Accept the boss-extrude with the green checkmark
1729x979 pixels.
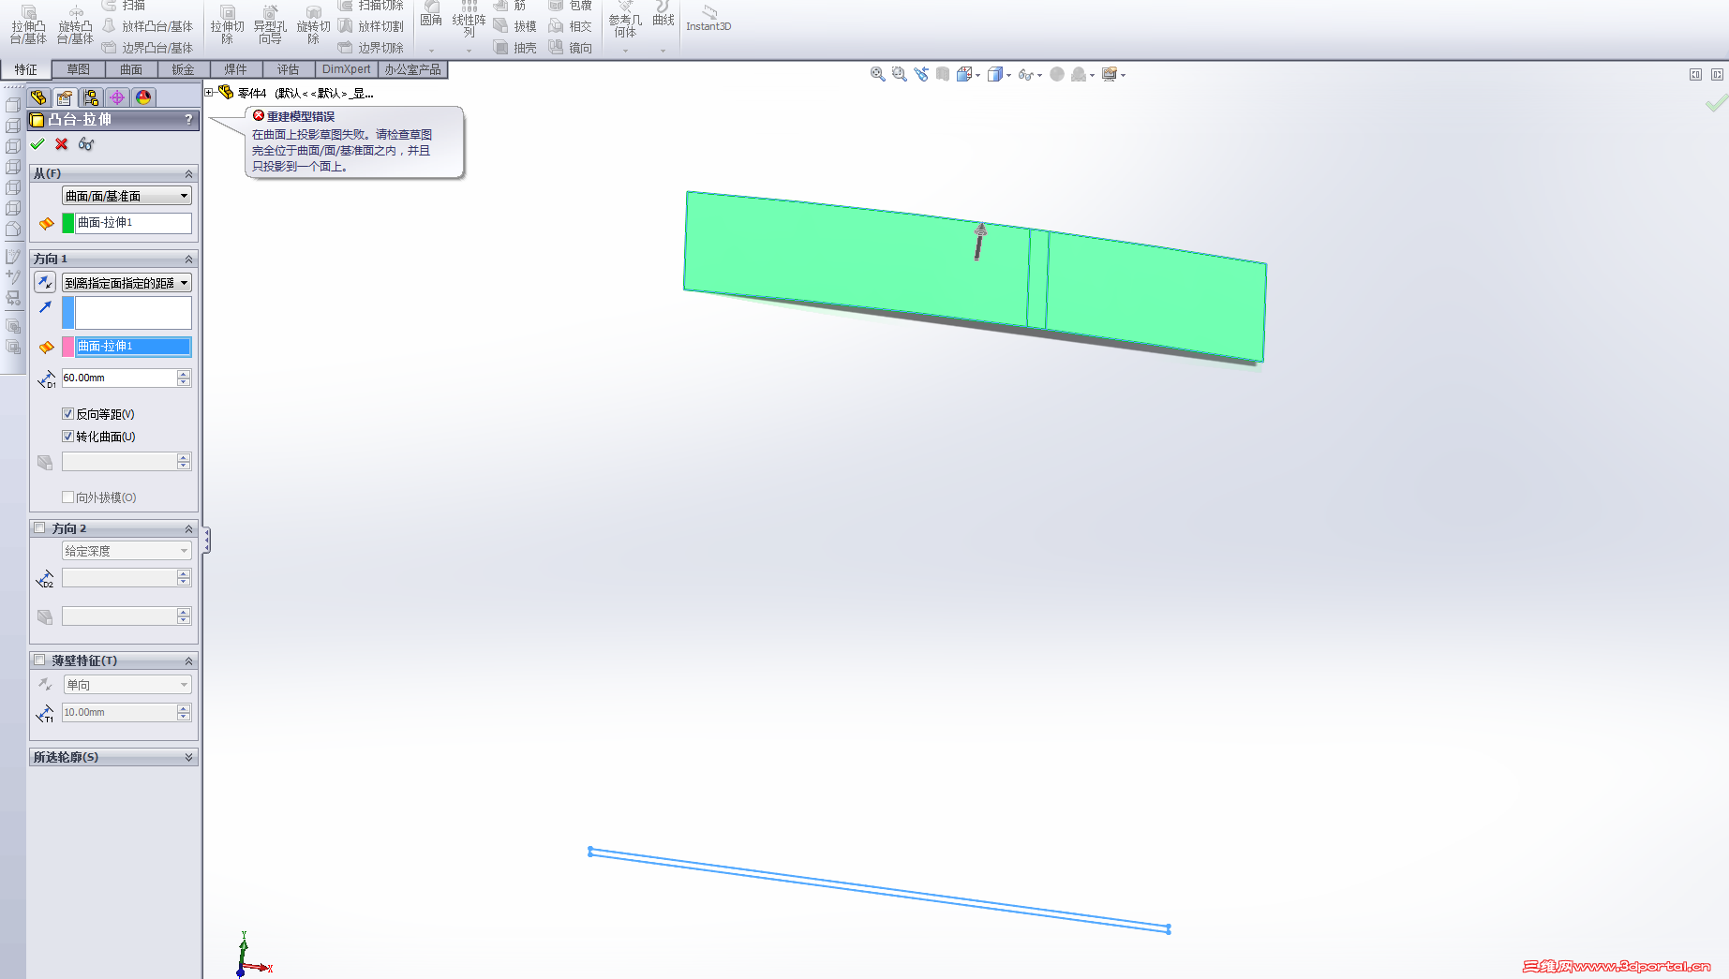point(37,144)
